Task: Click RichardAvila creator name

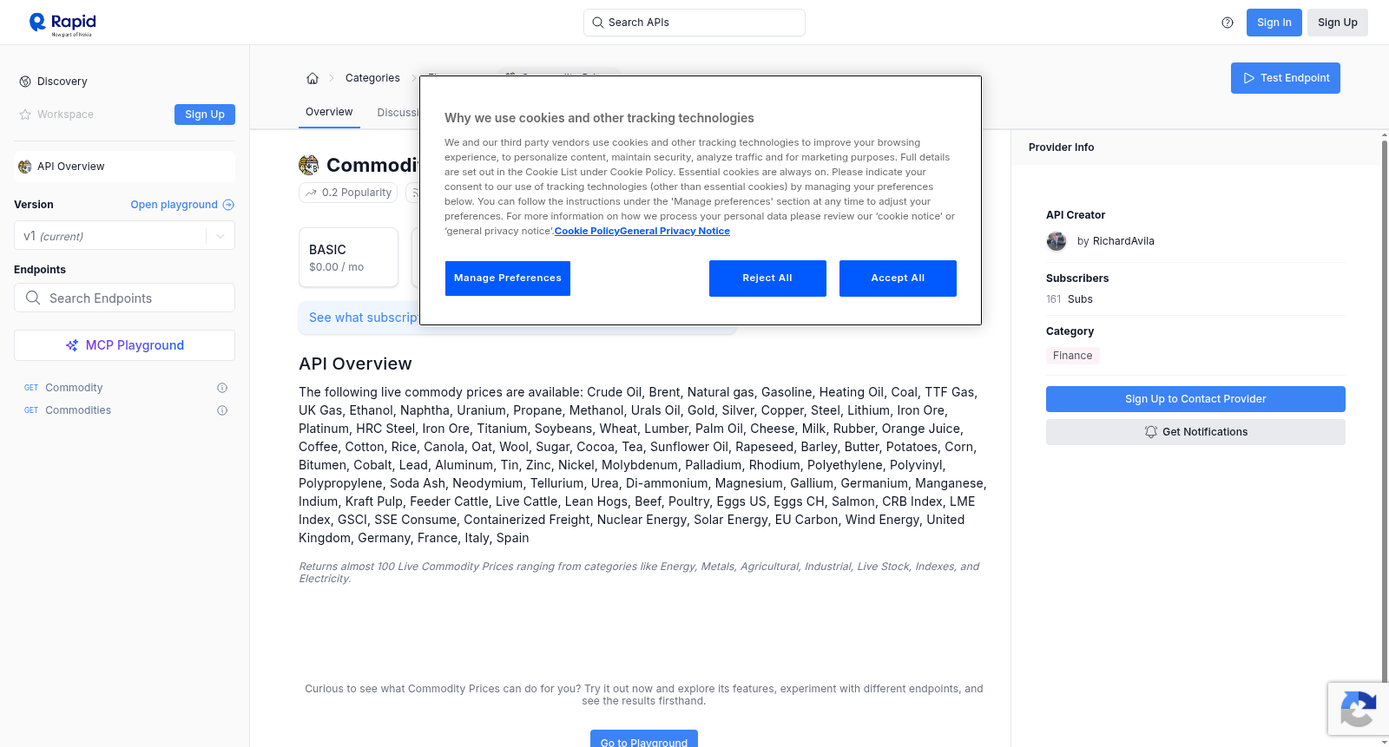Action: pyautogui.click(x=1123, y=241)
